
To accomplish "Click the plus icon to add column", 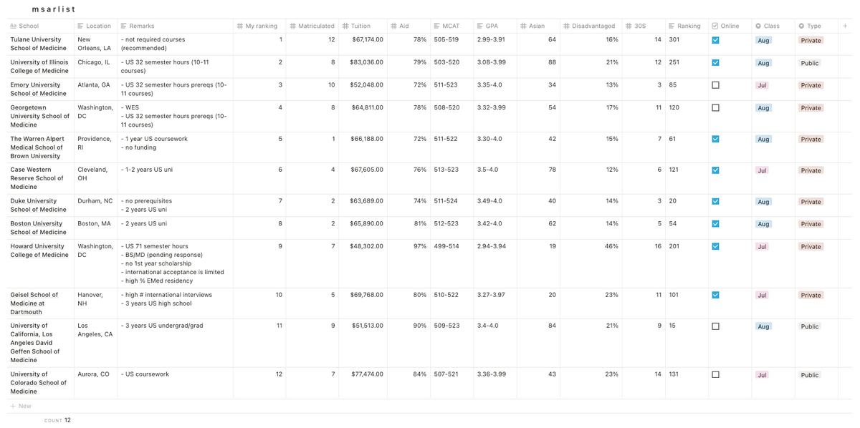I will [x=845, y=26].
